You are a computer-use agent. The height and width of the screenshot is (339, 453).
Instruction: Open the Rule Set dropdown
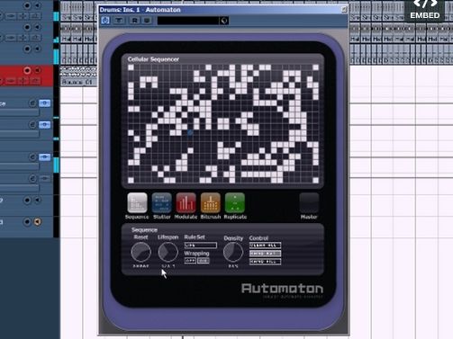point(201,245)
